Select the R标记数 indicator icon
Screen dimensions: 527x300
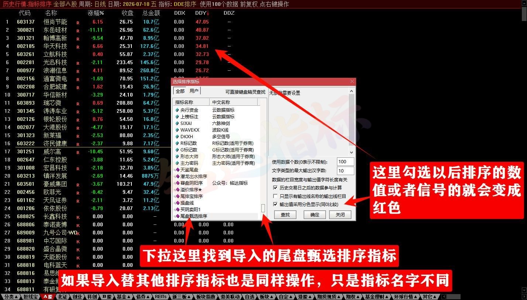177,143
